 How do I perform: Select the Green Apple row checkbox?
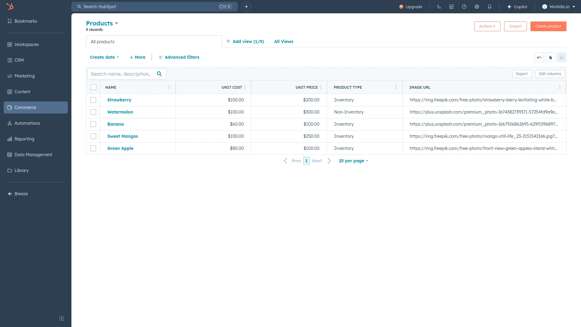[x=93, y=148]
